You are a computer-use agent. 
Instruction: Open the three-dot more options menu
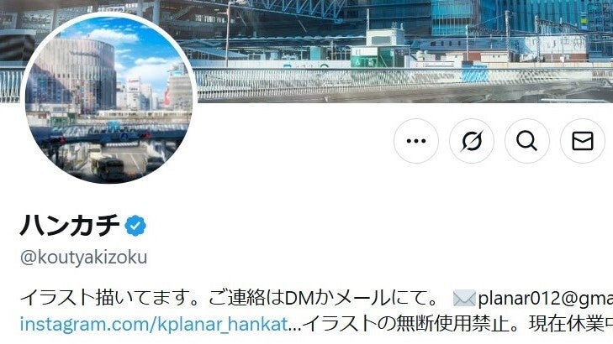(x=416, y=141)
